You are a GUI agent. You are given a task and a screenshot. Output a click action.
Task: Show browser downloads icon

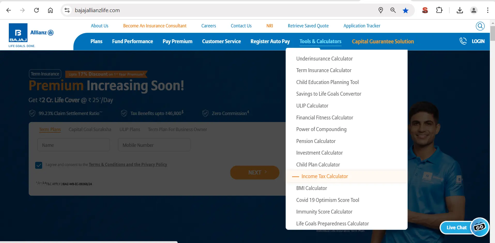pos(460,10)
